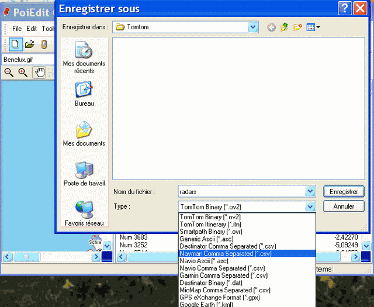The image size is (374, 307).
Task: Click the Enregistrer button
Action: 343,191
